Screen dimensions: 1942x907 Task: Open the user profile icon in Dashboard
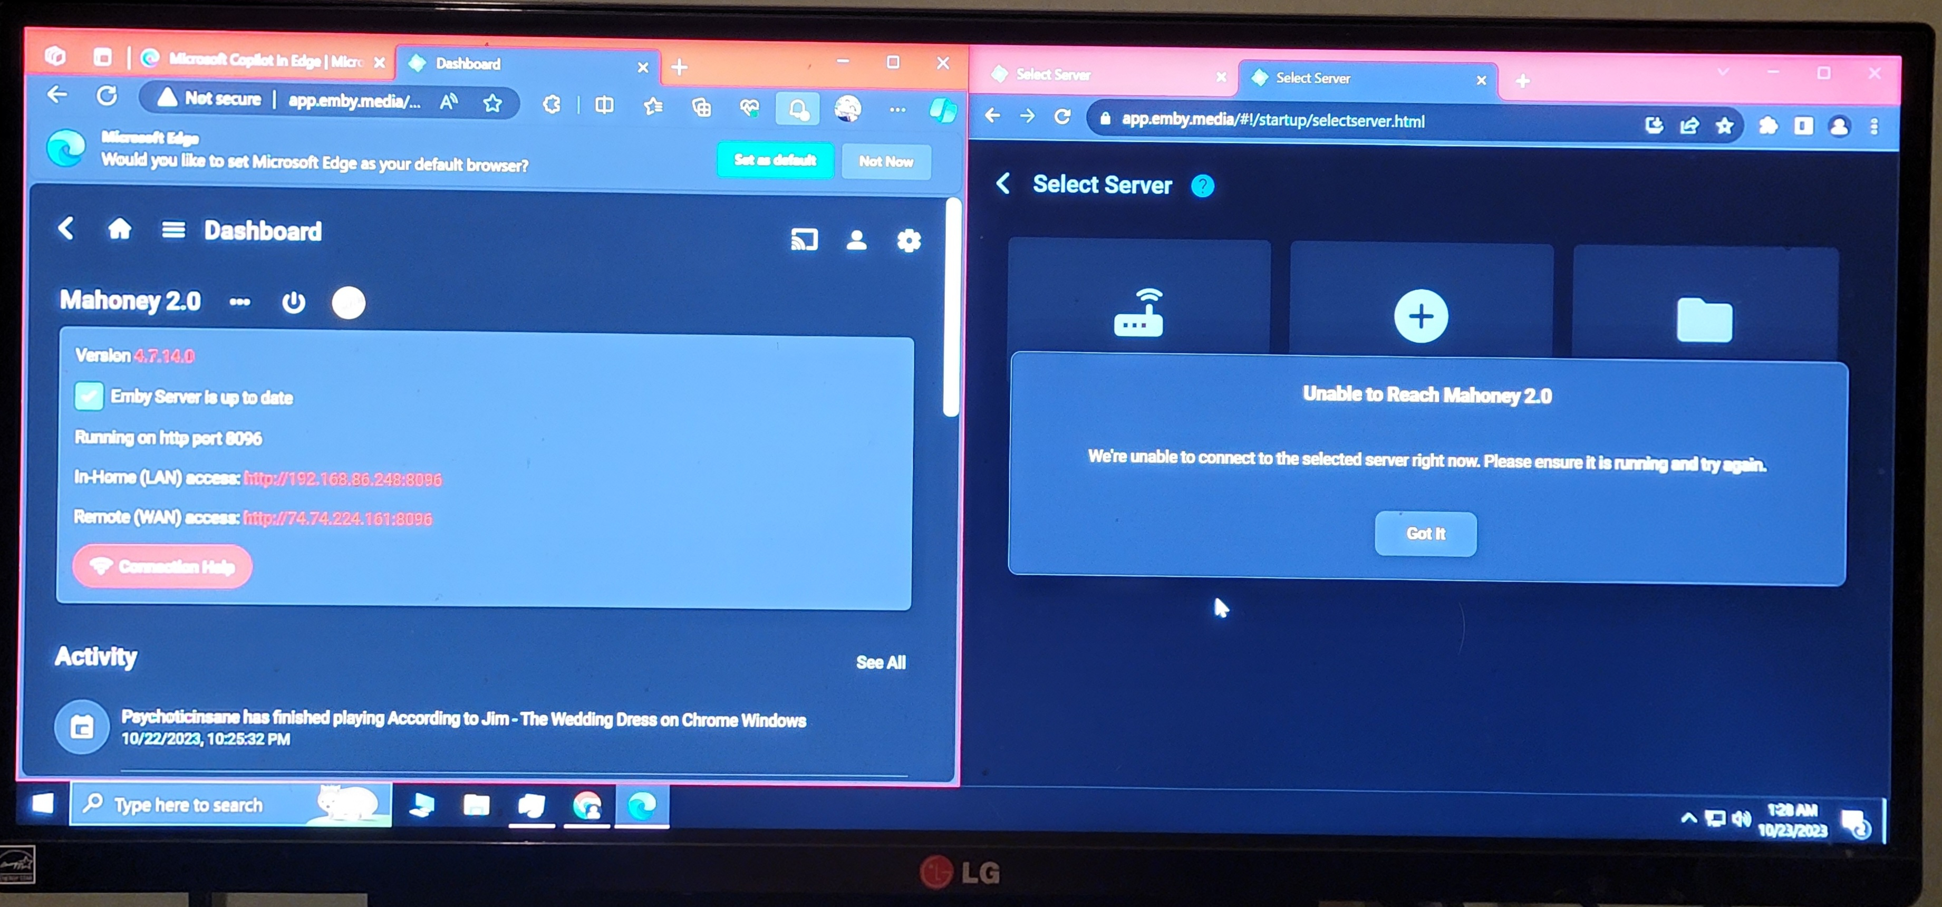(856, 240)
